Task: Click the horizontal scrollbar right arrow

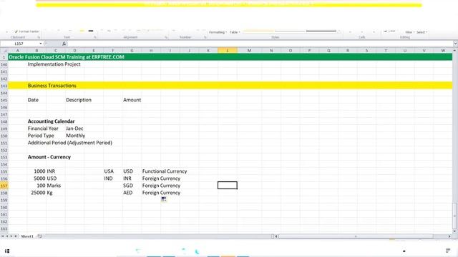Action: coord(449,236)
